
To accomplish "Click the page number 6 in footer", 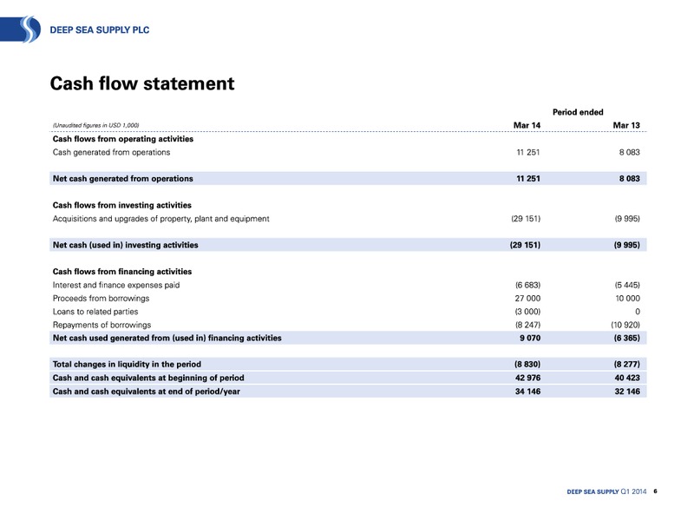I will pos(655,491).
